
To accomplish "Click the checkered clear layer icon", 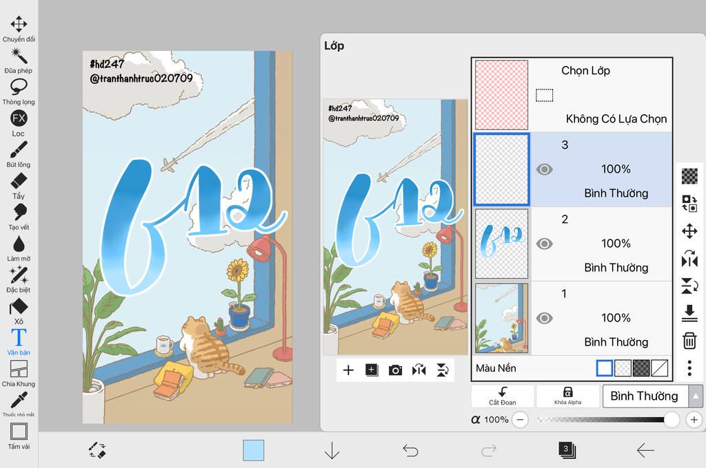I will click(x=689, y=175).
